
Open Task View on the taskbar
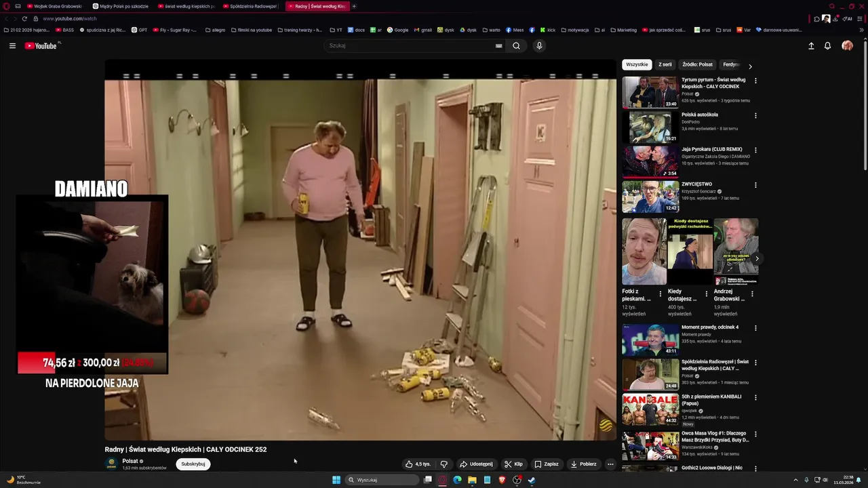[x=427, y=480]
